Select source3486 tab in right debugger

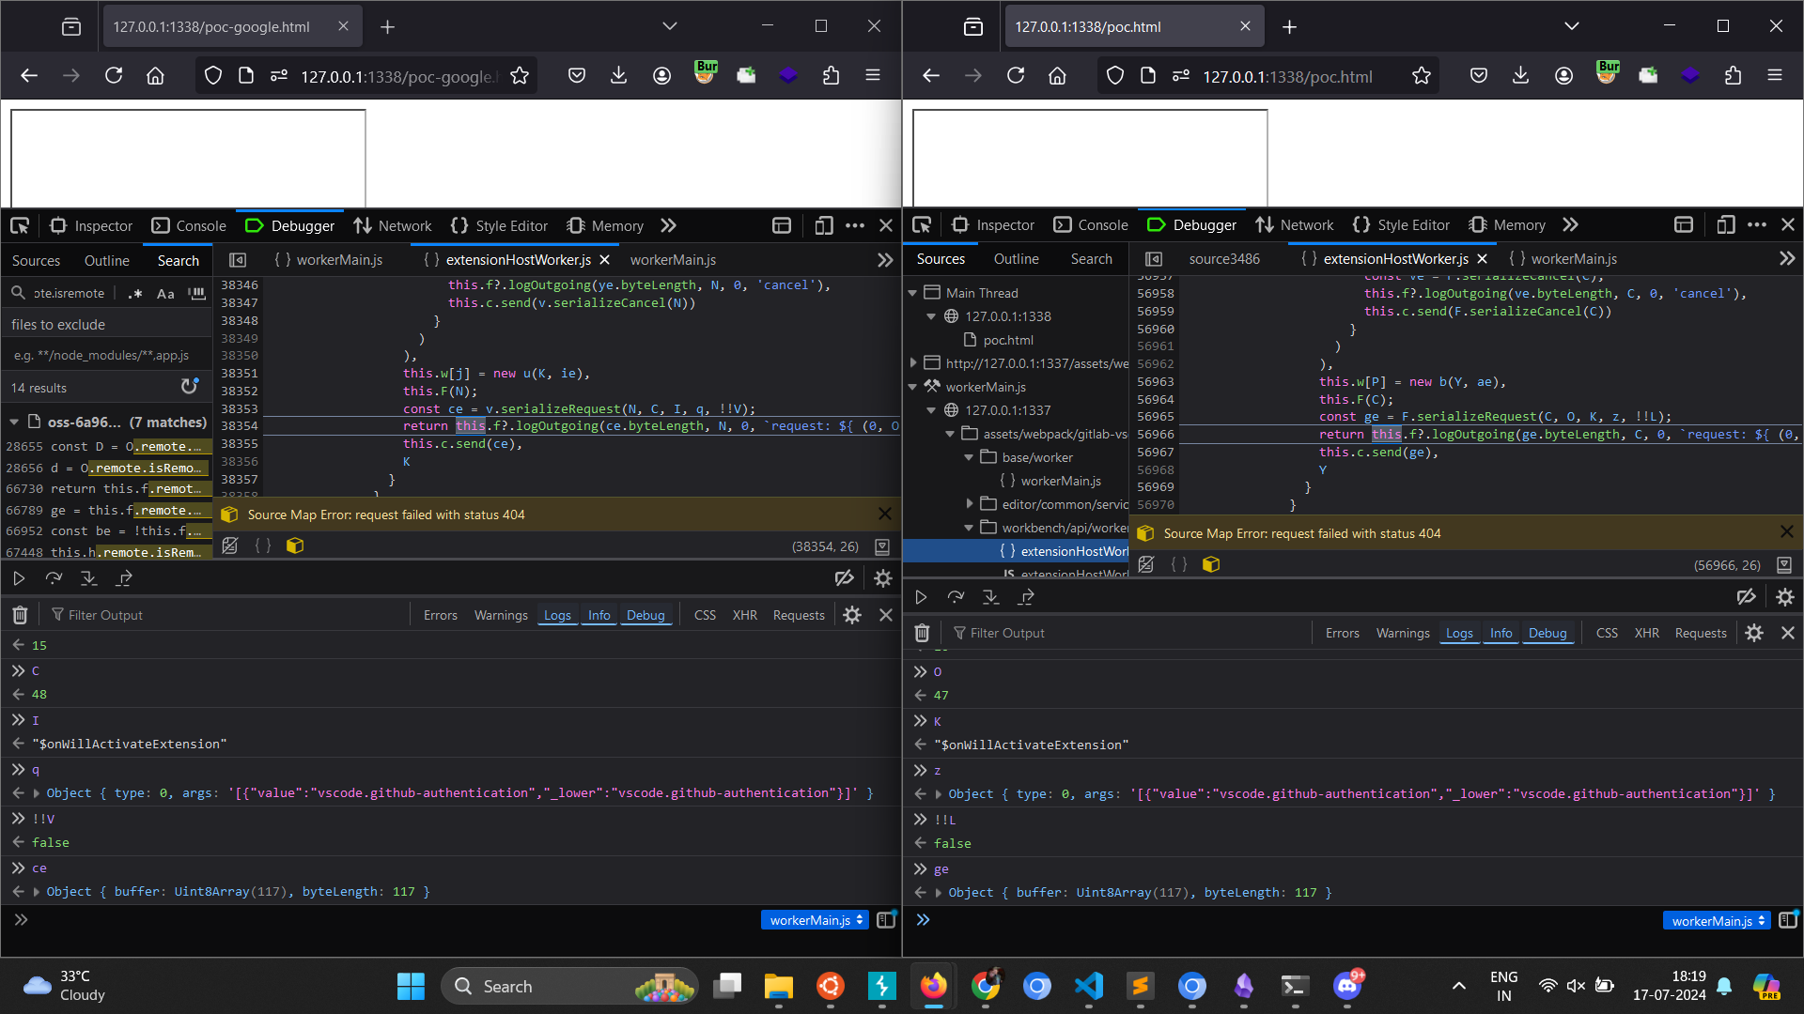pos(1224,259)
